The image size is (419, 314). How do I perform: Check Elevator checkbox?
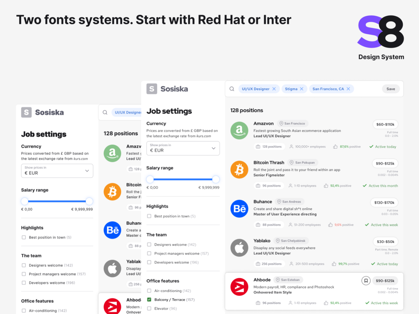click(x=149, y=309)
